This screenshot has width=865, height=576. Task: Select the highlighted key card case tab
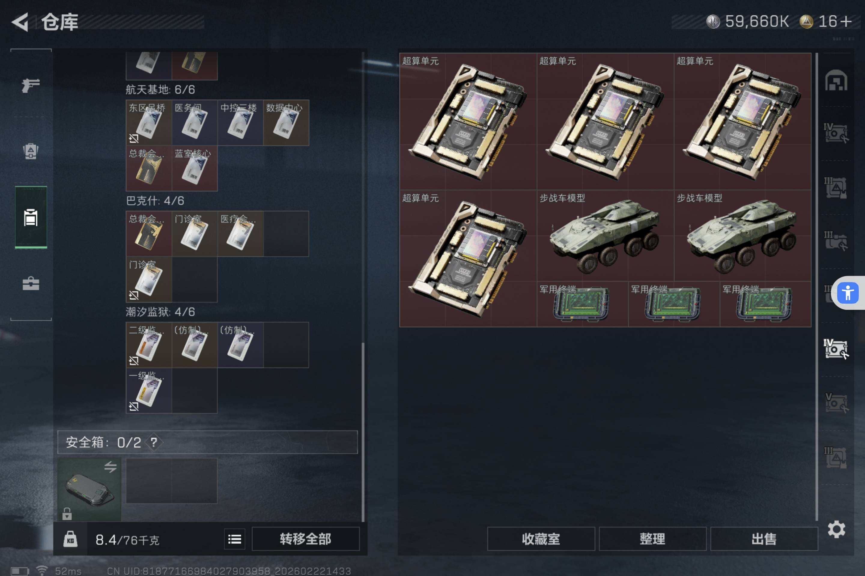click(31, 217)
